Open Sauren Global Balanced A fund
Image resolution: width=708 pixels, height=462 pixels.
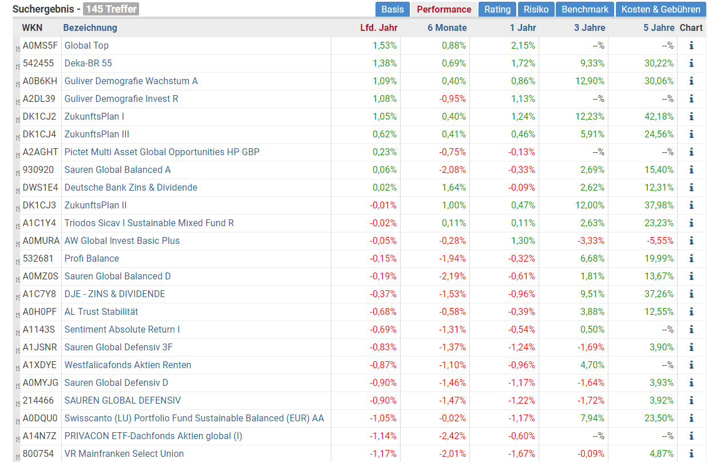(117, 170)
